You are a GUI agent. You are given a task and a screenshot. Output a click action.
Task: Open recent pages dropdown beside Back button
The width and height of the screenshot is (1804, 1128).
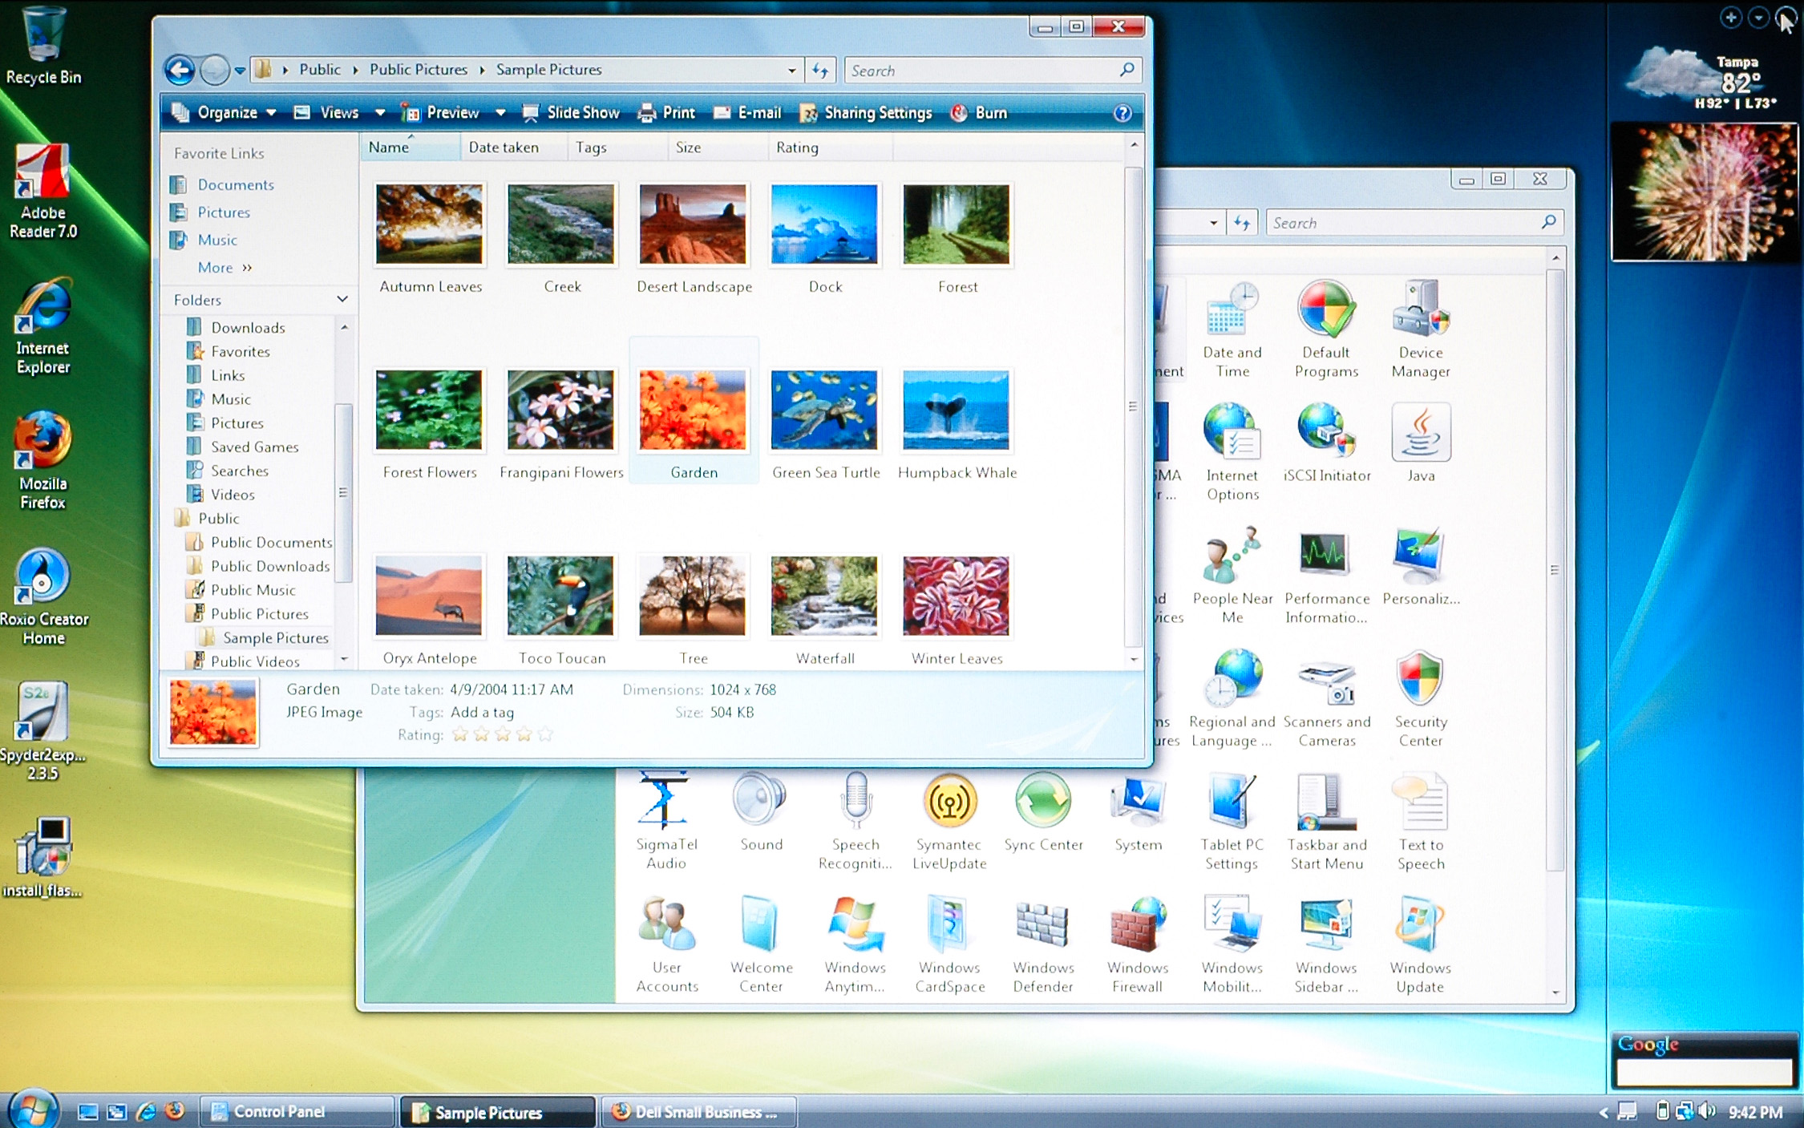pyautogui.click(x=240, y=71)
